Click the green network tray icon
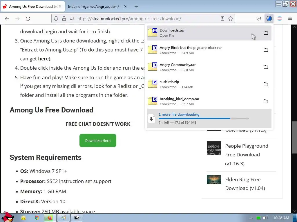Screen dimensions: 297x222 pos(258,218)
